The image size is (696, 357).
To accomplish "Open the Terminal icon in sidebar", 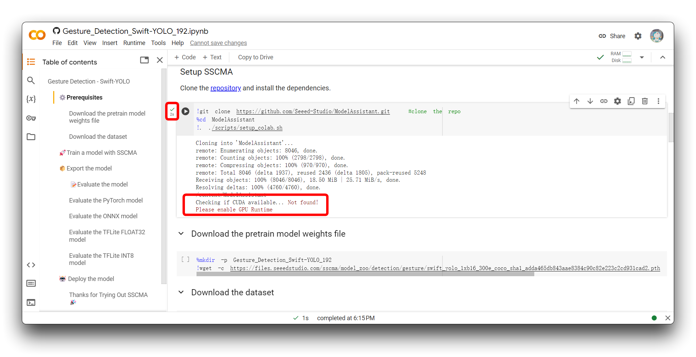I will pos(31,302).
